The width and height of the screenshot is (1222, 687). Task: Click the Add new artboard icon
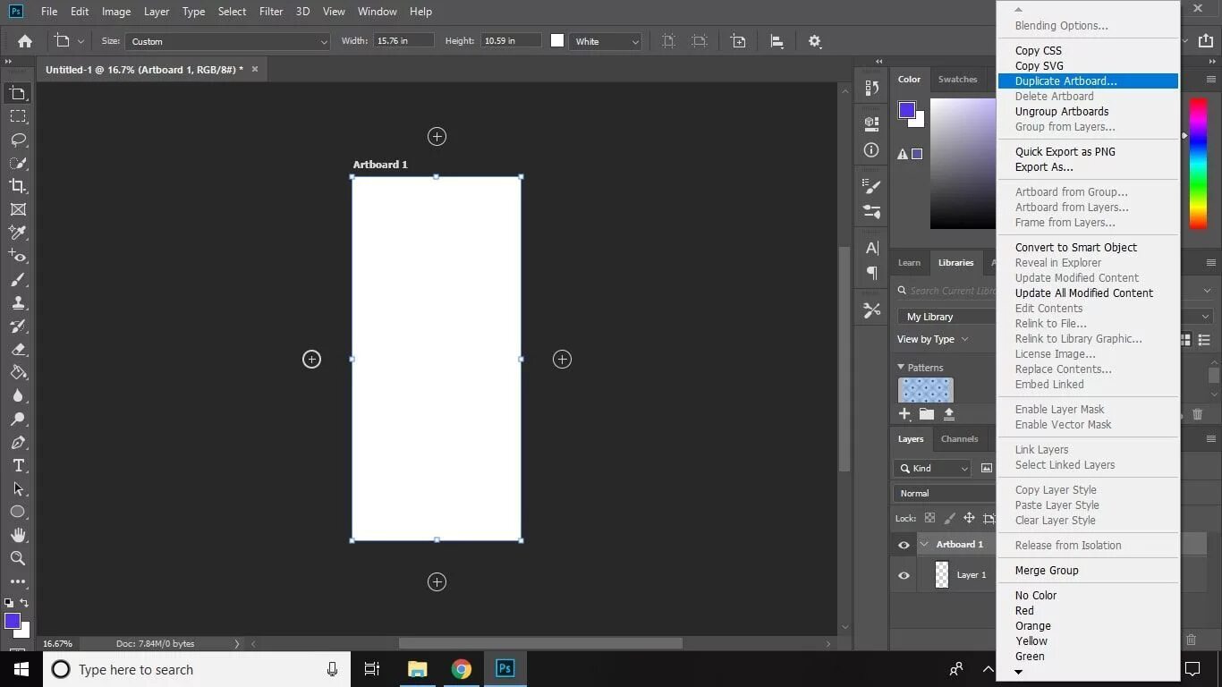pyautogui.click(x=738, y=41)
